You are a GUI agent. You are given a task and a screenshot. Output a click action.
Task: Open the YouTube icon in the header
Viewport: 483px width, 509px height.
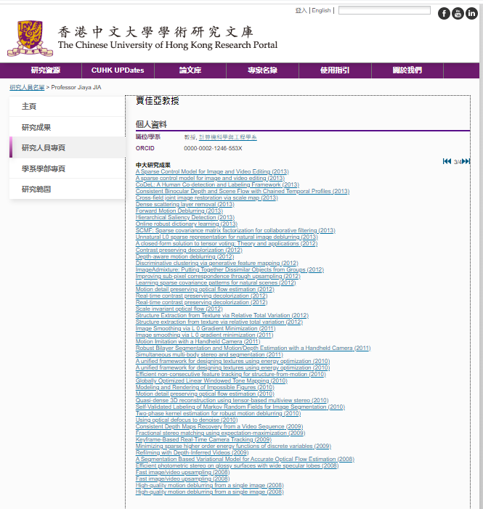pyautogui.click(x=458, y=13)
